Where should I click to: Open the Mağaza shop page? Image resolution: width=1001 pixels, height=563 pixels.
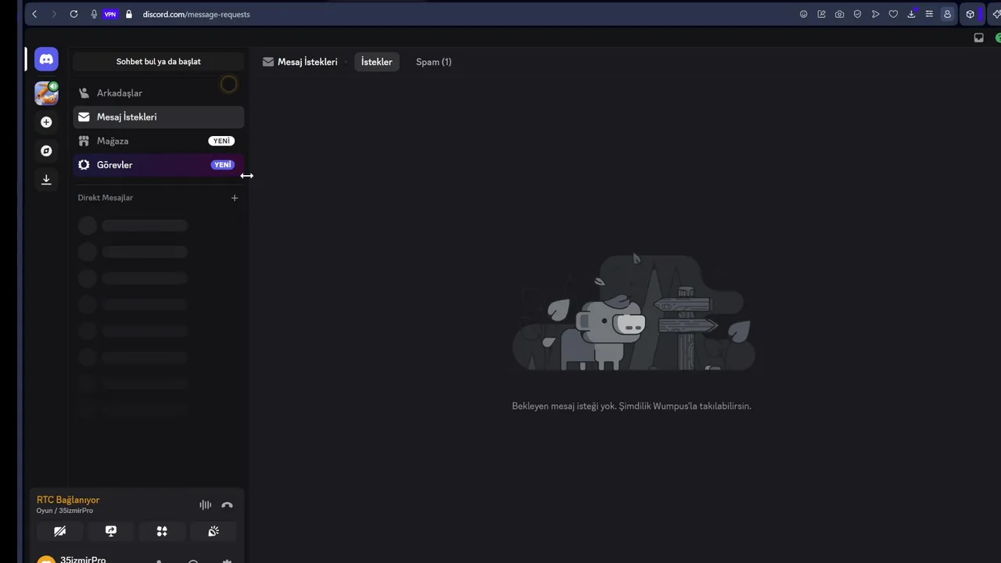click(x=159, y=141)
